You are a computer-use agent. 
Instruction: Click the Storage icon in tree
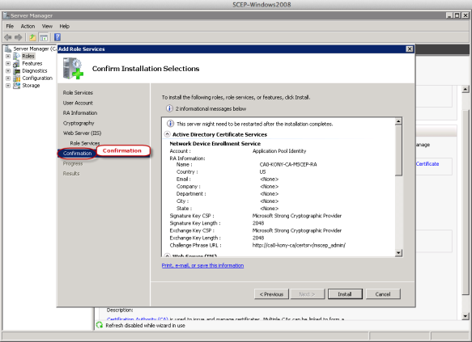(x=16, y=86)
